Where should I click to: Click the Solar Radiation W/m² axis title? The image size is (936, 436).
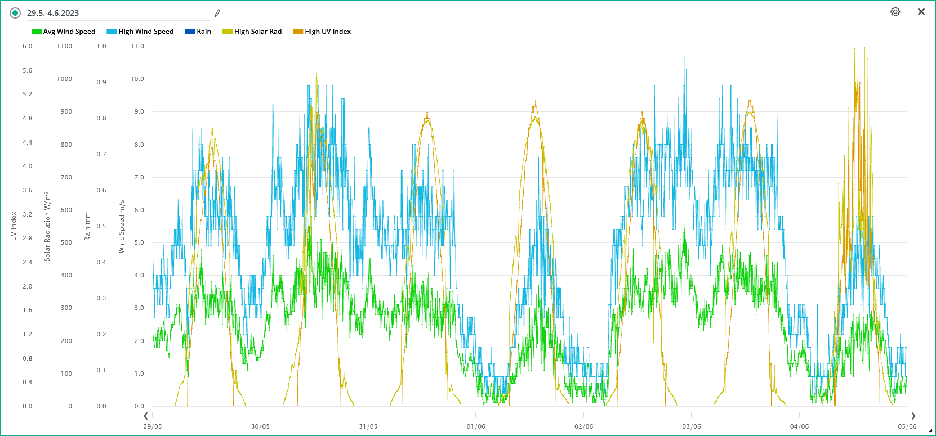point(47,226)
